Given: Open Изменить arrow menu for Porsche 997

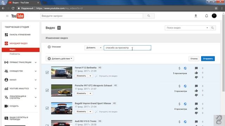Looking at the screenshot, I should click(x=90, y=93).
